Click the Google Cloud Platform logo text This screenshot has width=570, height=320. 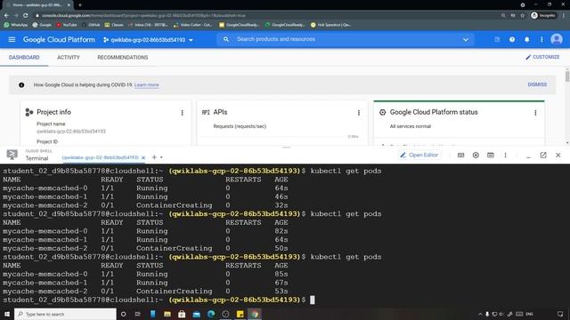59,39
